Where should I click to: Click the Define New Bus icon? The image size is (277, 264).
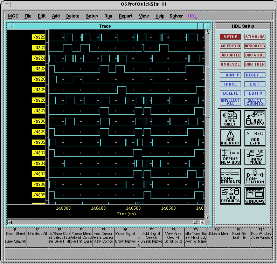point(230,157)
